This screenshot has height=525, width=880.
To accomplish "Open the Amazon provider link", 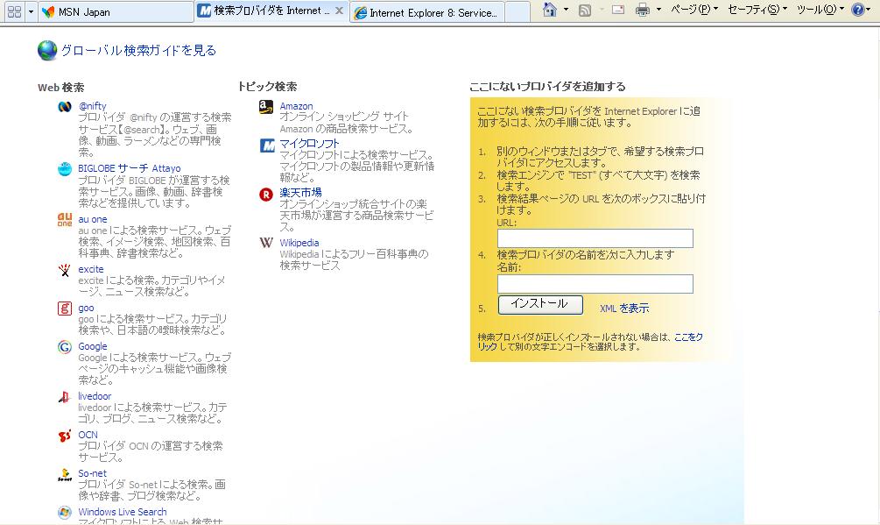I will coord(296,106).
